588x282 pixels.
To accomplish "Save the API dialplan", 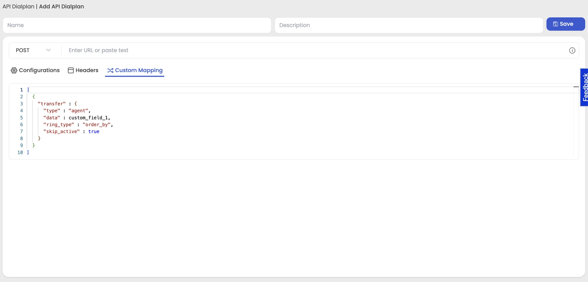I will click(x=566, y=24).
